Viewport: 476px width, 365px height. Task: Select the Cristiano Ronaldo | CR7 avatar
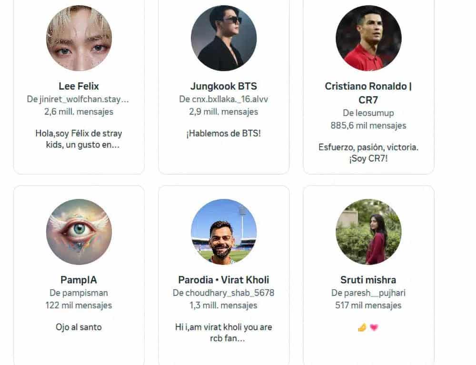tap(368, 38)
